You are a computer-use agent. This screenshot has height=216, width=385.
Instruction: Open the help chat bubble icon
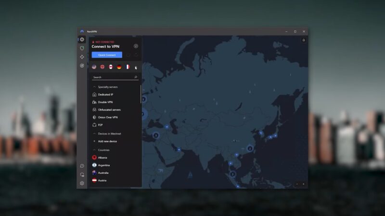coord(82,166)
